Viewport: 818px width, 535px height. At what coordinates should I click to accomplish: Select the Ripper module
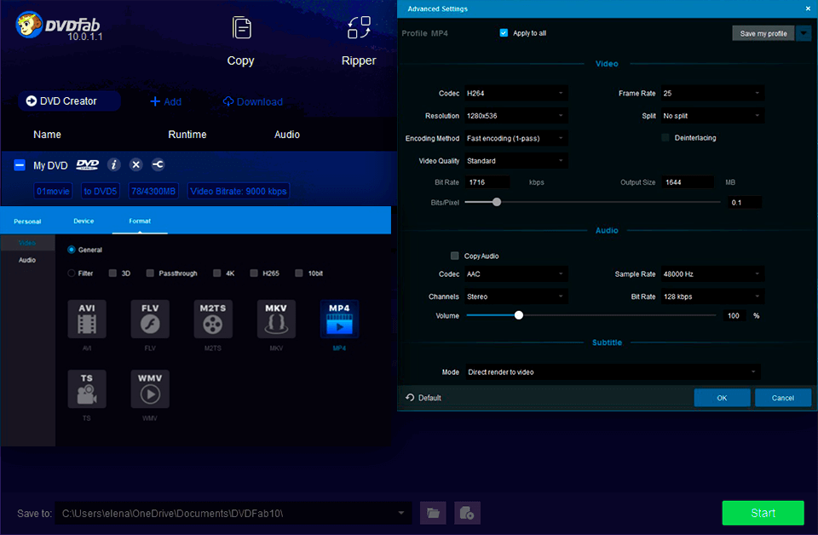(358, 38)
